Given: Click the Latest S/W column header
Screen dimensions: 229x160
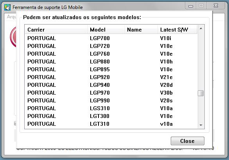Looking at the screenshot, I should pyautogui.click(x=177, y=30).
